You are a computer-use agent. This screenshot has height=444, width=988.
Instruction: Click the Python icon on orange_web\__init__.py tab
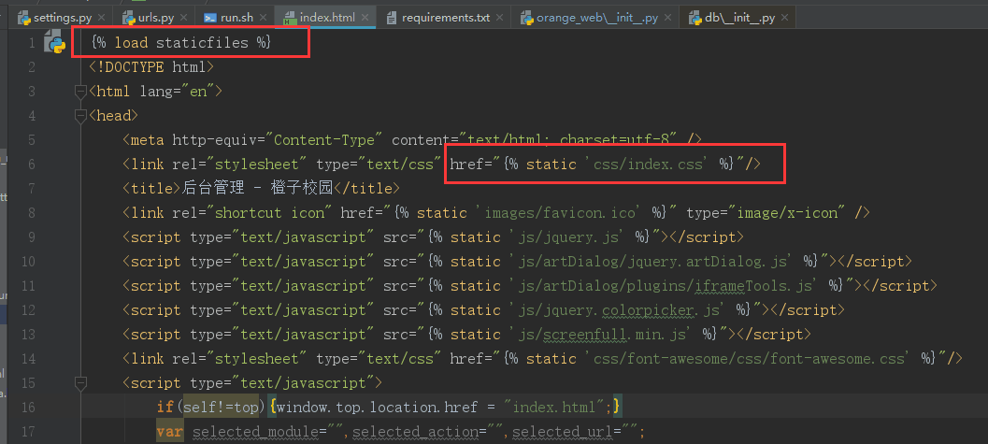point(526,18)
